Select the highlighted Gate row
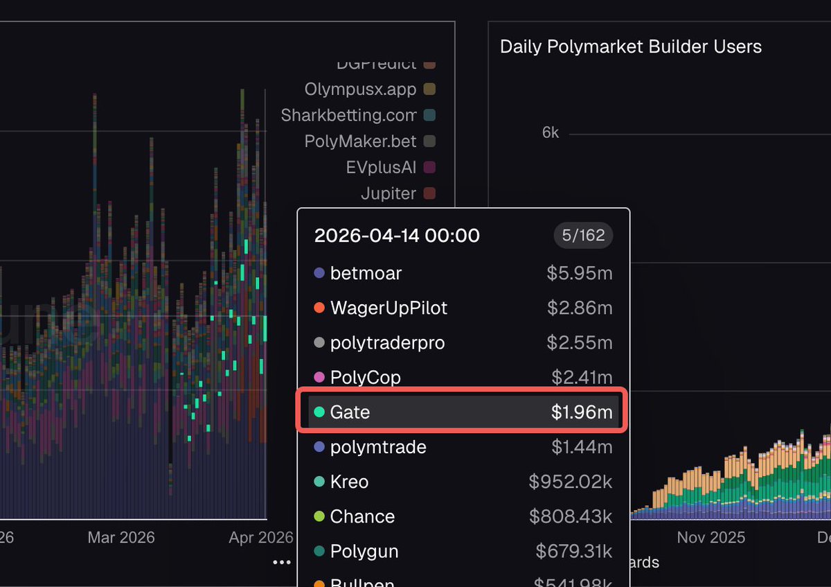The height and width of the screenshot is (587, 831). point(463,412)
